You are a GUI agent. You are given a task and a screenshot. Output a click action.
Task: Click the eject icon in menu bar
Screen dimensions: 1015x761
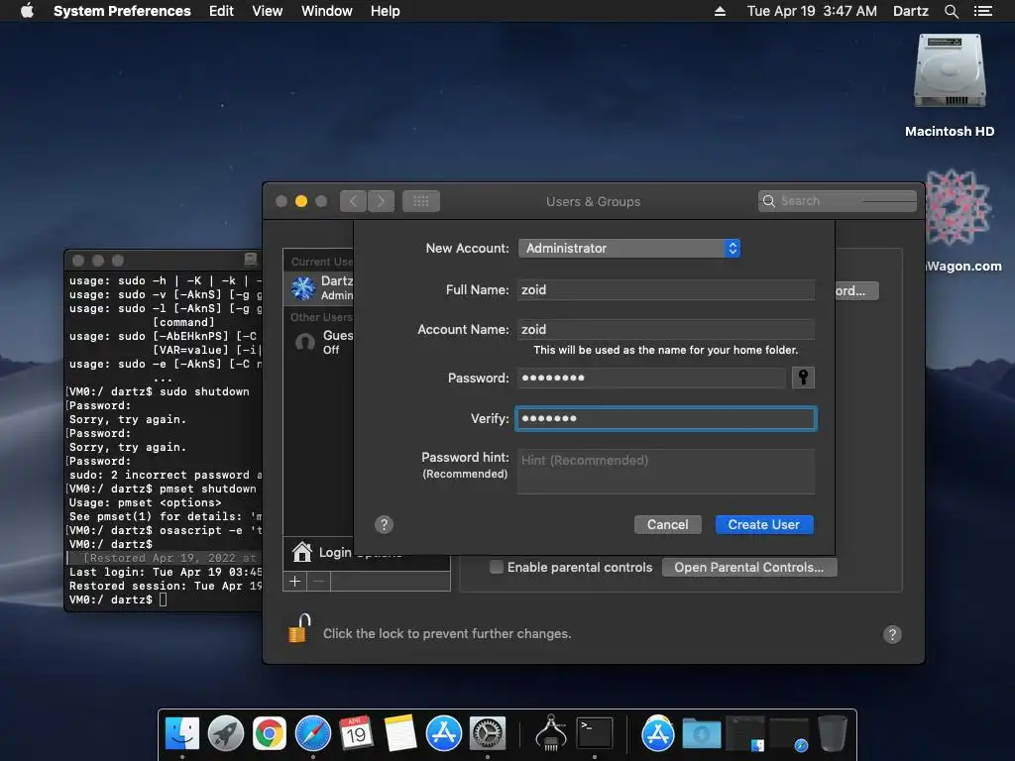point(720,11)
